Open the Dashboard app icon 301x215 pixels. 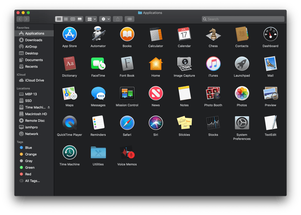[x=270, y=34]
